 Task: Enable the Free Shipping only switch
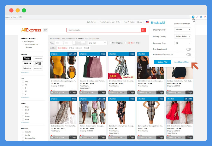[x=189, y=49]
